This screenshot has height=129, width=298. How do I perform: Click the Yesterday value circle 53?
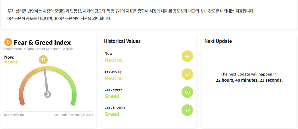coord(187,74)
